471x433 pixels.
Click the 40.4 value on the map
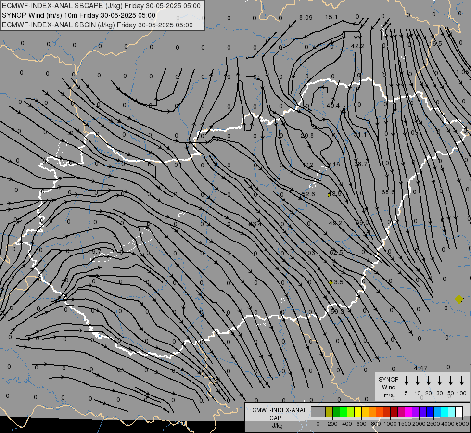click(333, 106)
